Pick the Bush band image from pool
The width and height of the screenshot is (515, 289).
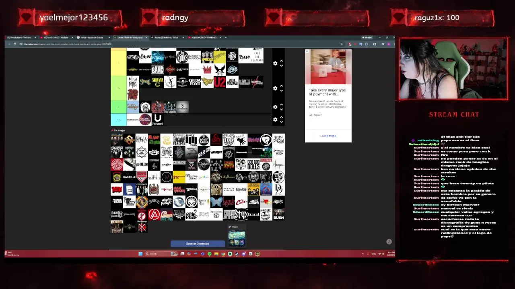point(278,214)
